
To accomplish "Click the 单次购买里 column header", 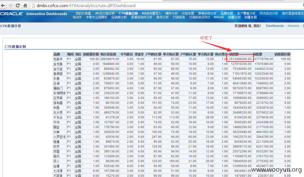I will click(205, 54).
